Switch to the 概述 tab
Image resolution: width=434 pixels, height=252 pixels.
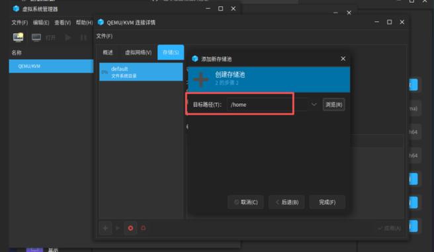coord(108,52)
